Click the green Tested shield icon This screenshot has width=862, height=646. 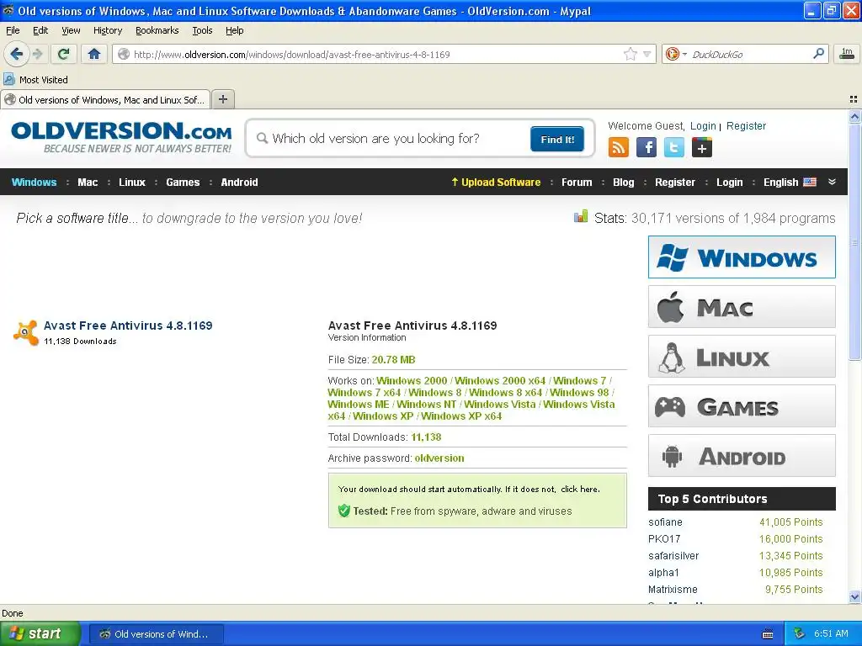coord(344,511)
